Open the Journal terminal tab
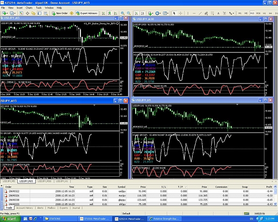This screenshot has height=222, width=278. pyautogui.click(x=76, y=208)
